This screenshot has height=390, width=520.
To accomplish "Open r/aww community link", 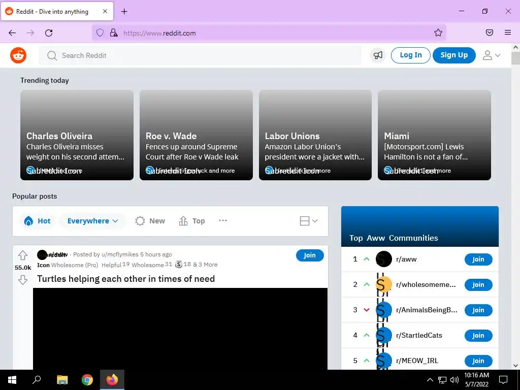I will (406, 259).
